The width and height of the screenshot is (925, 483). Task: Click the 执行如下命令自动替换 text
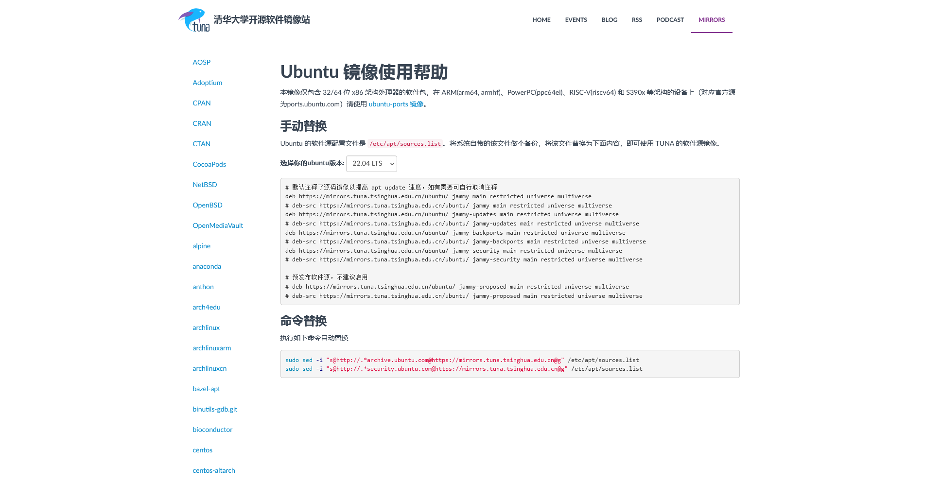pyautogui.click(x=314, y=338)
